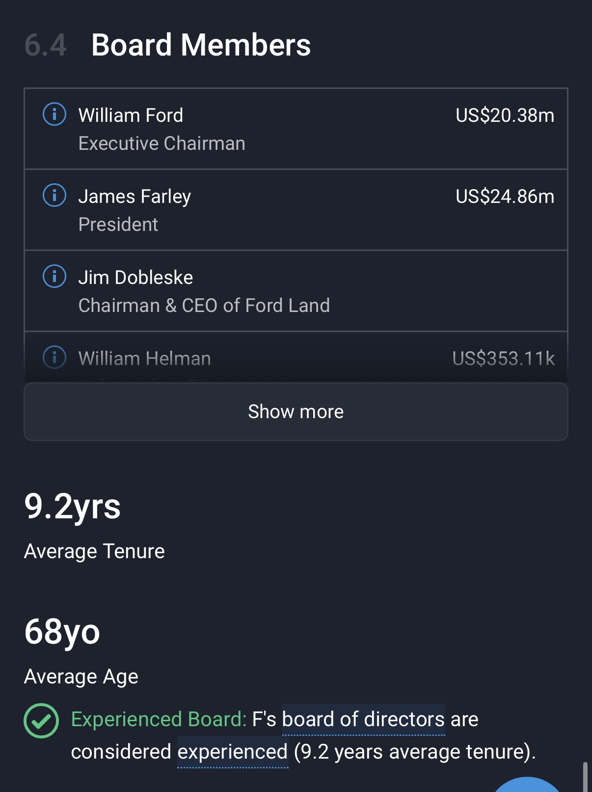592x792 pixels.
Task: Click info icon beside William Helman
Action: (x=54, y=357)
